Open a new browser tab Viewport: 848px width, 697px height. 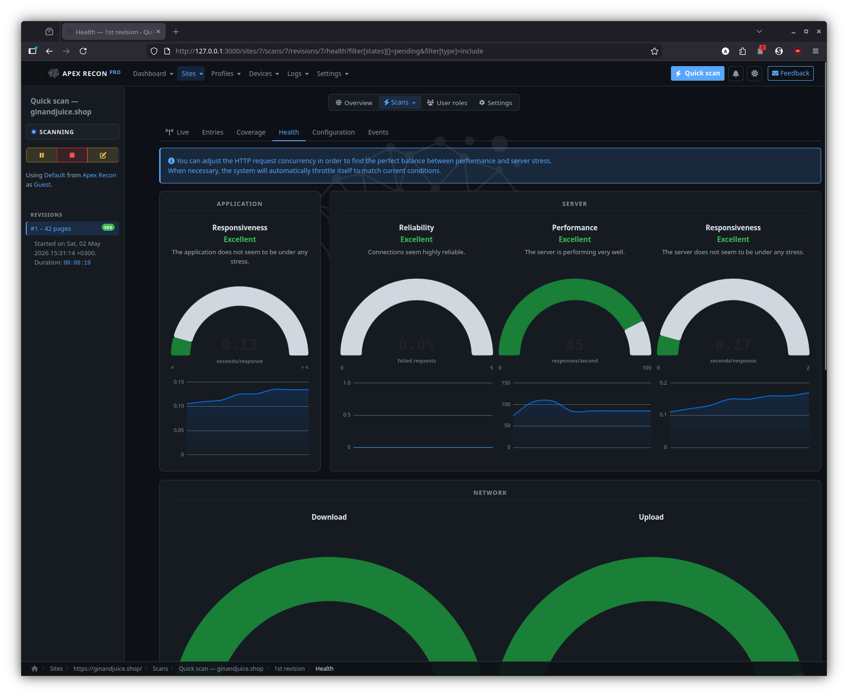point(176,32)
